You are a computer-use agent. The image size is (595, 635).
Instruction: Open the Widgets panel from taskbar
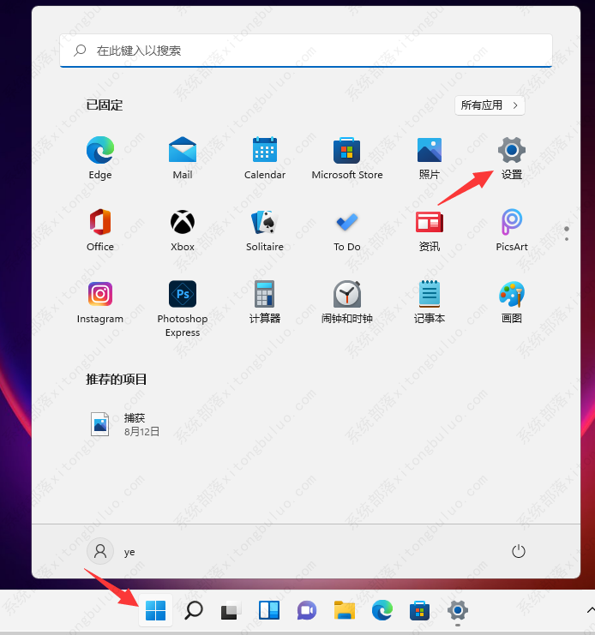[269, 610]
